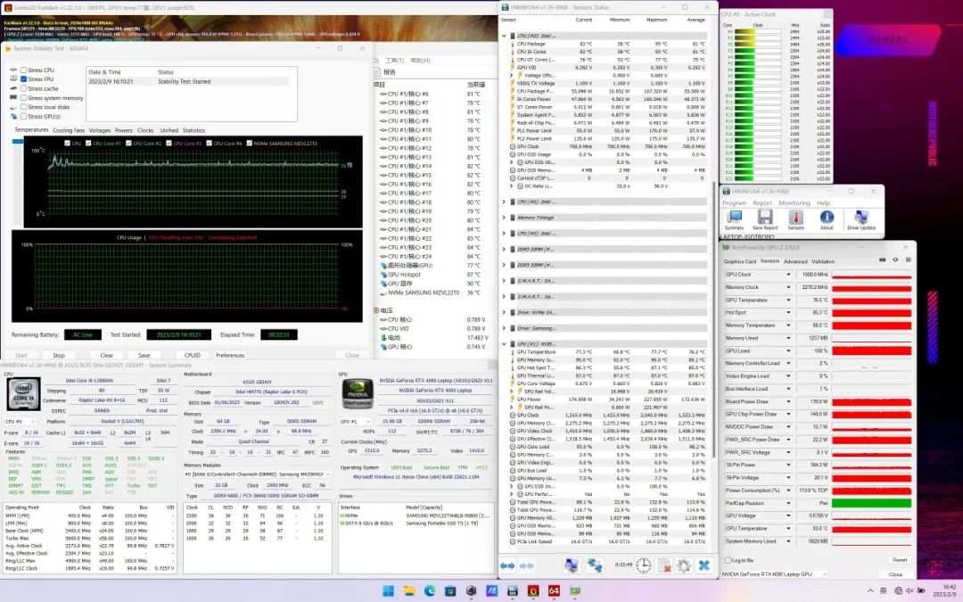This screenshot has height=602, width=963.
Task: Click the clock reset icon in sensor toolbar
Action: click(x=643, y=565)
